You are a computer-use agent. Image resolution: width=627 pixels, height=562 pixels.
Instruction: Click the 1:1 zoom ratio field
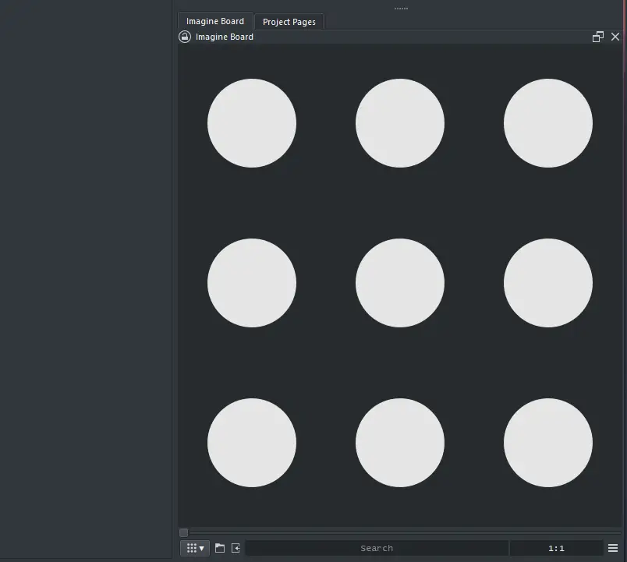pyautogui.click(x=556, y=548)
